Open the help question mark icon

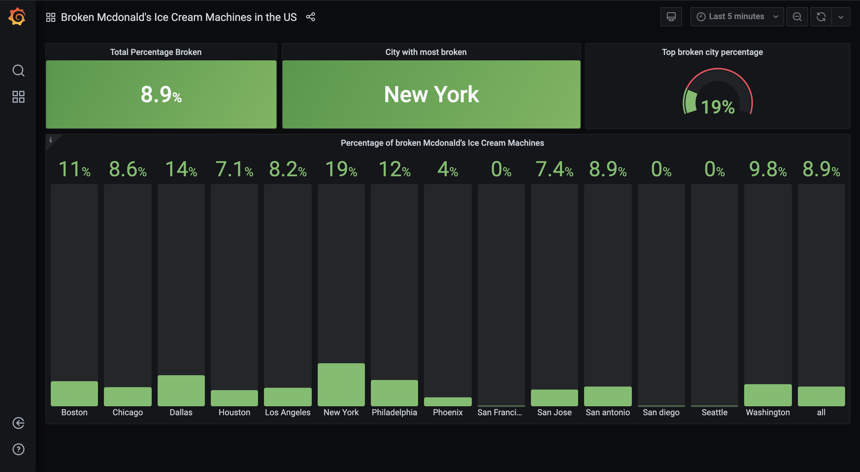[x=18, y=449]
